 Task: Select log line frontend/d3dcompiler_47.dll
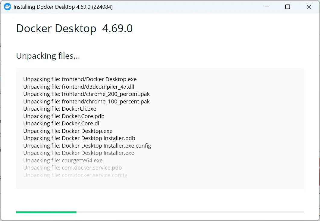click(x=79, y=87)
